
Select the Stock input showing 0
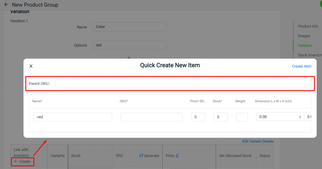(221, 117)
